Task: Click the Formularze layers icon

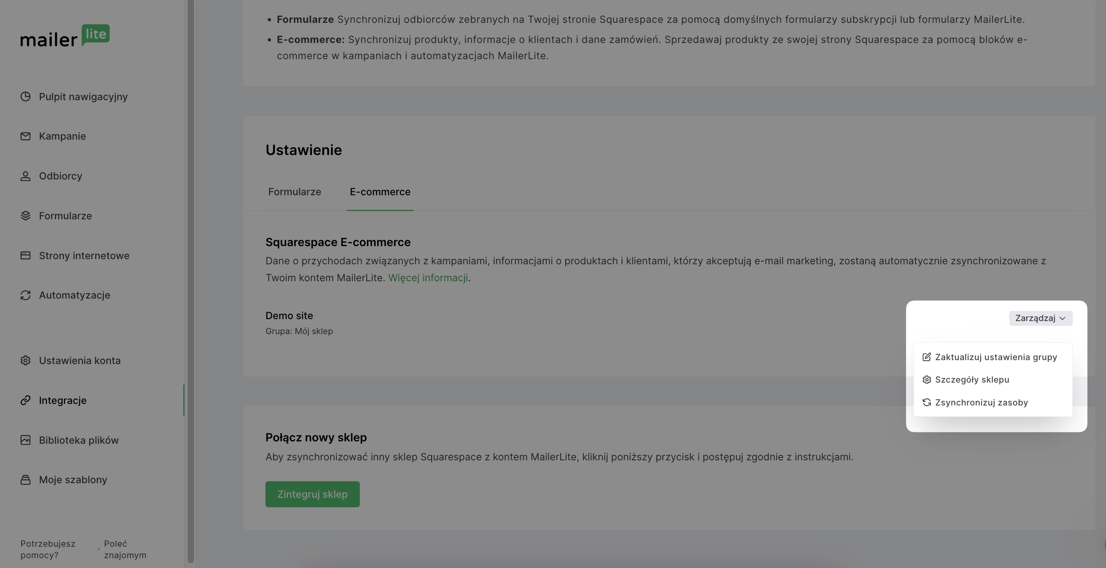Action: [x=25, y=216]
